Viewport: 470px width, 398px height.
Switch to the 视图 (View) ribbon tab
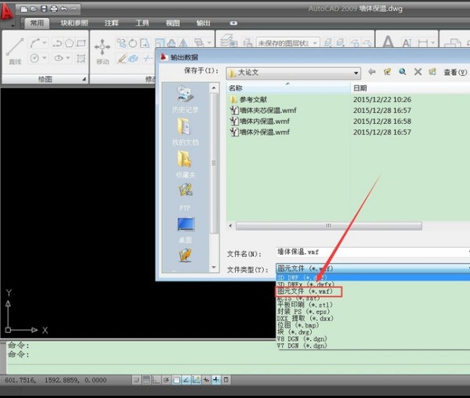tap(173, 23)
